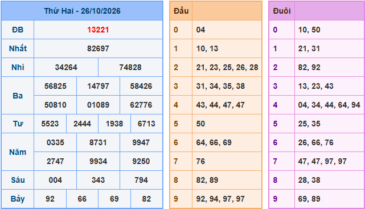Image resolution: width=365 pixels, height=209 pixels.
Task: Click the values '64, 66, 69'
Action: 214,142
